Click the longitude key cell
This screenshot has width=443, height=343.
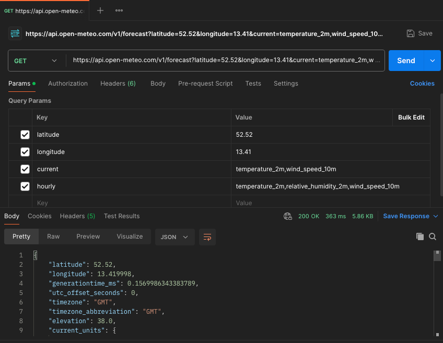(131, 152)
